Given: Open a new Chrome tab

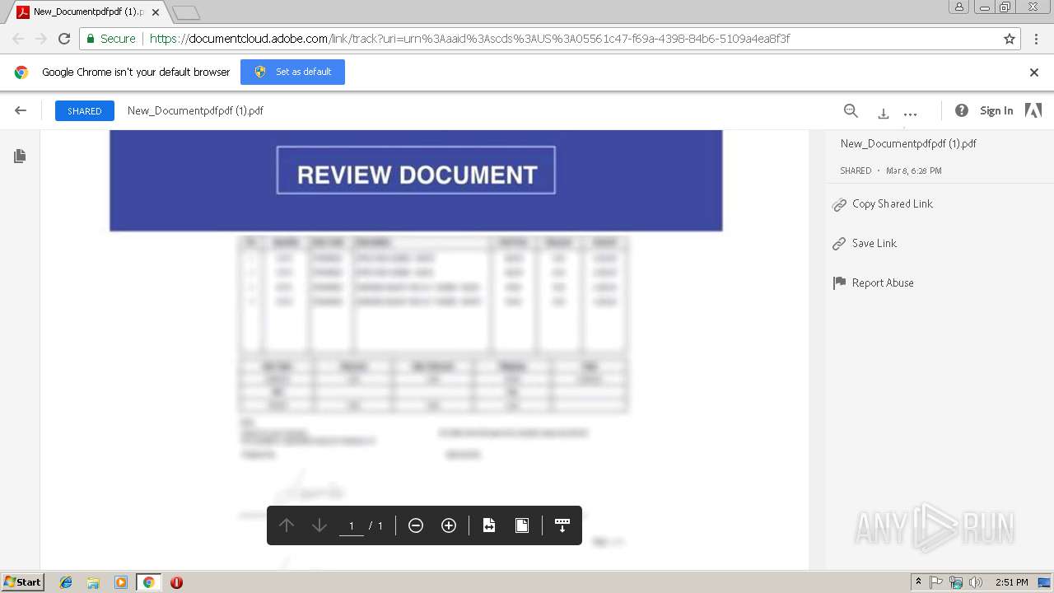Looking at the screenshot, I should (186, 13).
